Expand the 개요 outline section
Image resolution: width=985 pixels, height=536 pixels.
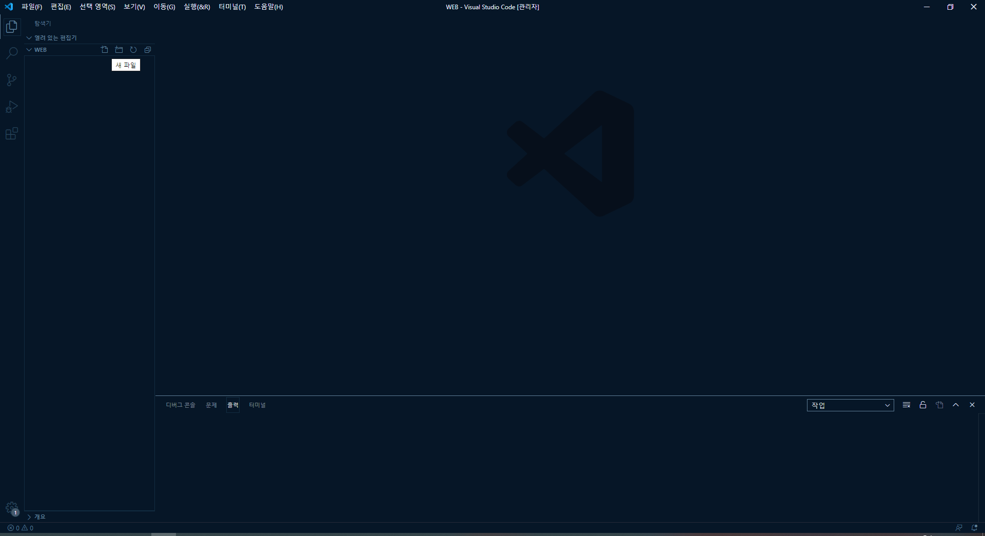(x=90, y=517)
